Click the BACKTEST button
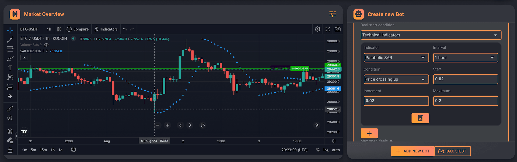 tap(452, 151)
